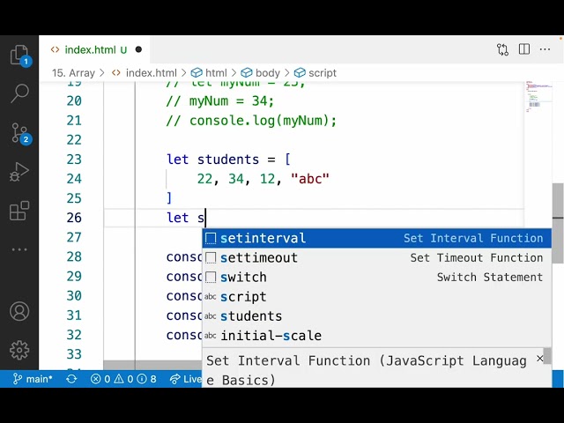Choose setinterval suggestion
Screen dimensions: 564x423
tap(376, 238)
